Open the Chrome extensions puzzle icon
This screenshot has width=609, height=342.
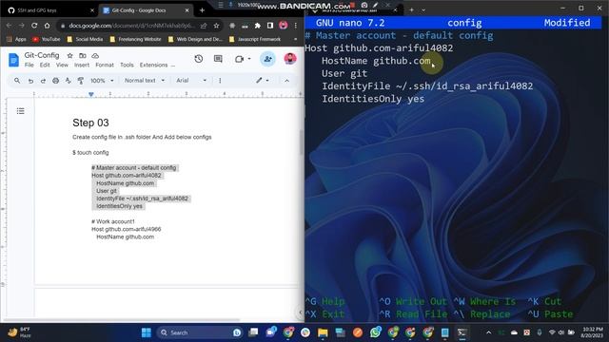point(258,26)
